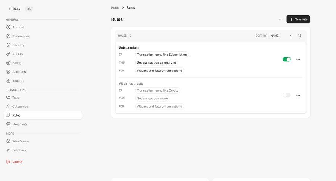
Task: Click the 'RULES · 2' count label
Action: point(125,36)
